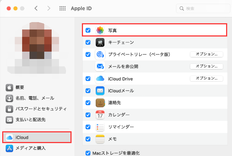Click the iCloud Mail (iCloudメール) icon

coord(100,91)
